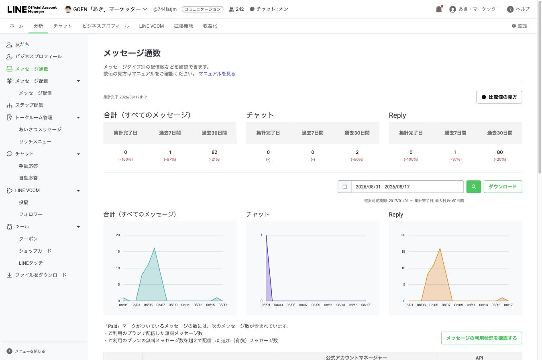The height and width of the screenshot is (360, 542).
Task: Click the コミュニケーション plan badge
Action: [x=202, y=9]
